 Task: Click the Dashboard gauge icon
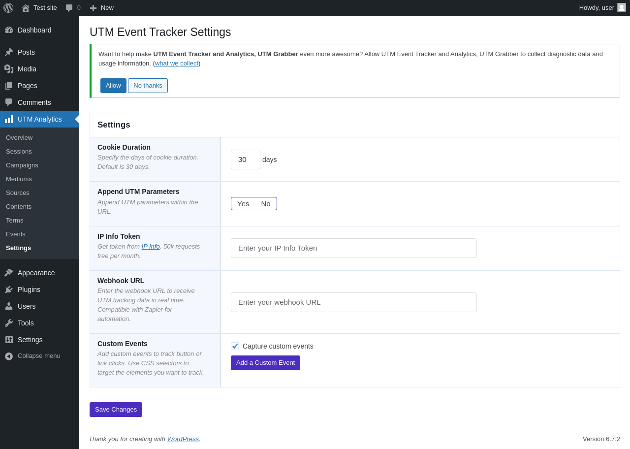tap(9, 30)
